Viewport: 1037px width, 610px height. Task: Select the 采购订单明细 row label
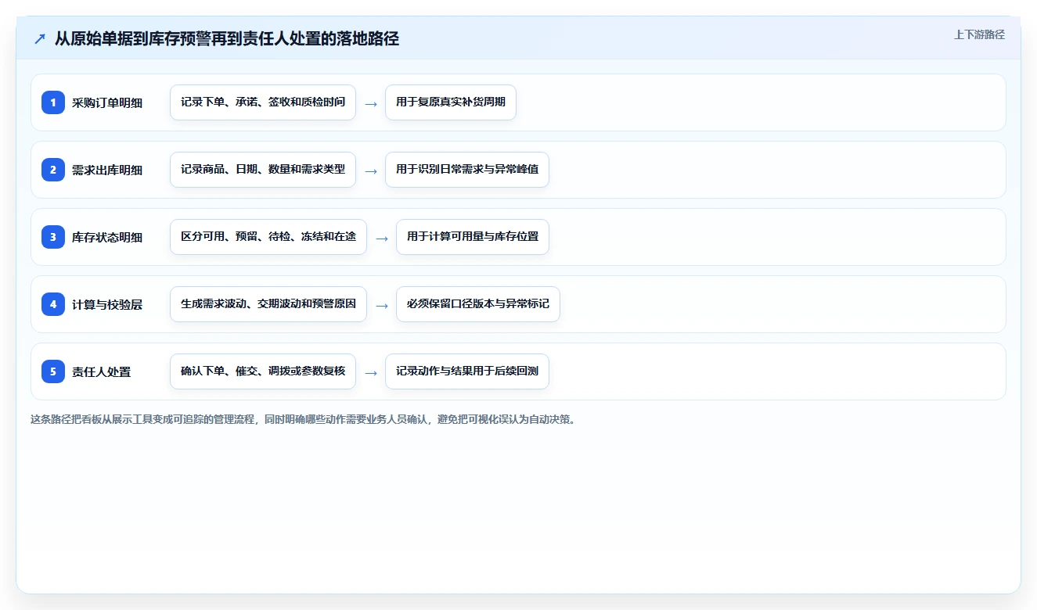coord(107,102)
